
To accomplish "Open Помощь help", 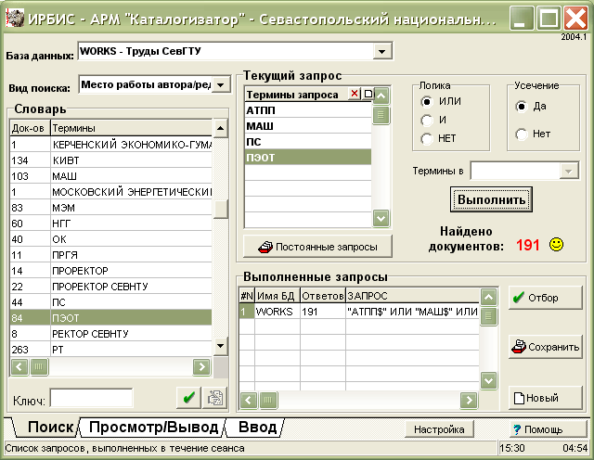I will 548,429.
